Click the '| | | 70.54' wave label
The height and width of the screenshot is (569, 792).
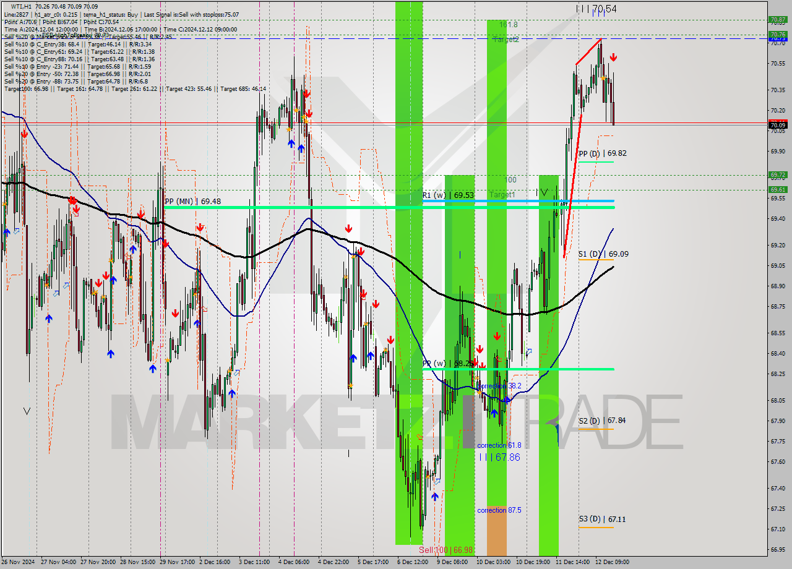click(596, 9)
